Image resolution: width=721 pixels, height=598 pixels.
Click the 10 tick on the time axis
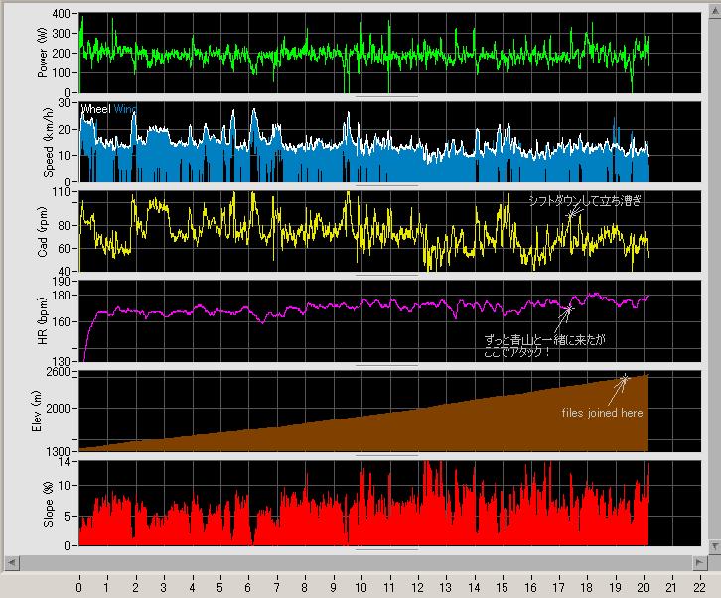(361, 586)
